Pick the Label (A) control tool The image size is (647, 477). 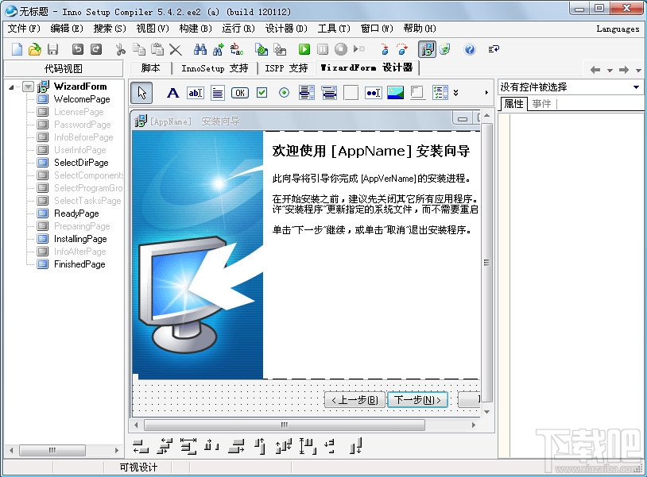coord(172,93)
